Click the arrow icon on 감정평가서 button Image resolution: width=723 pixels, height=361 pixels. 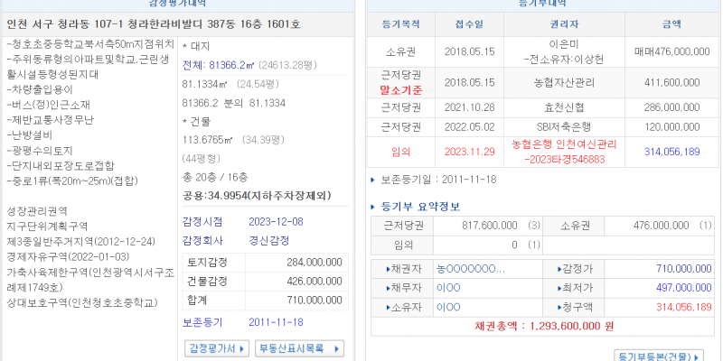243,348
